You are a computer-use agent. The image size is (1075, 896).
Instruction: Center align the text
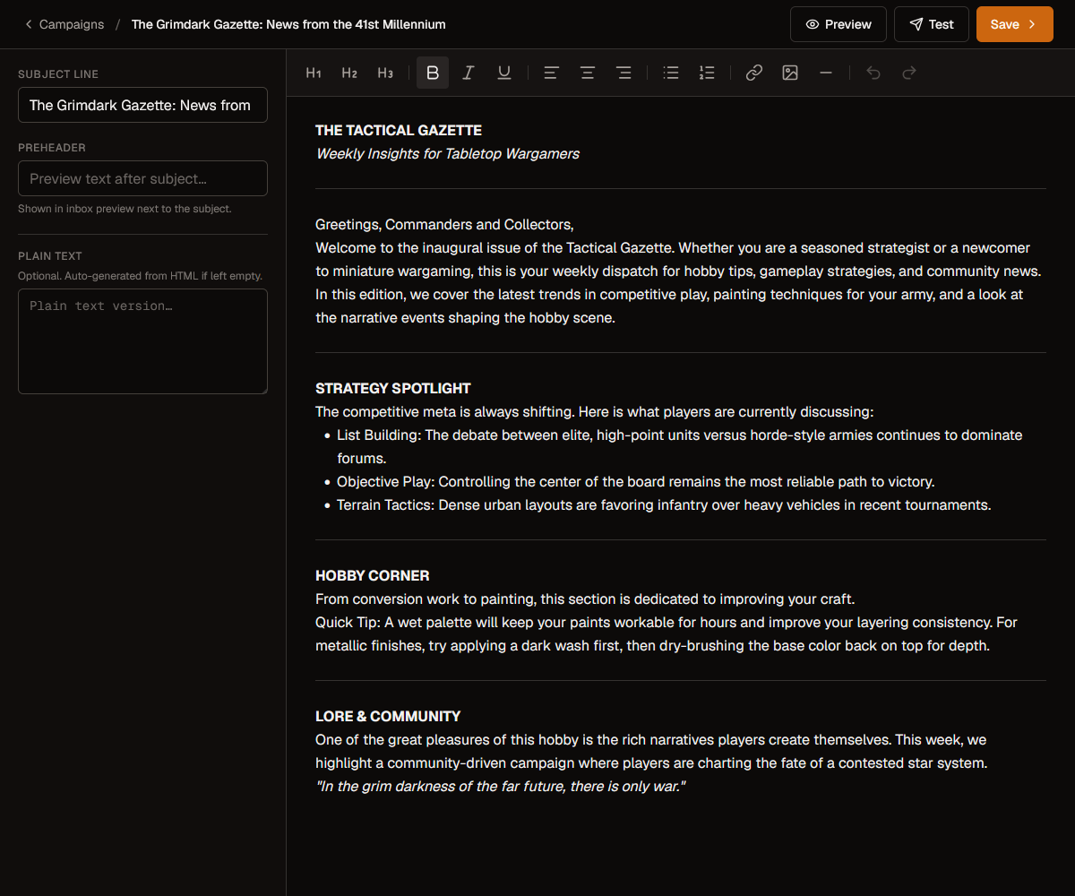[x=588, y=73]
